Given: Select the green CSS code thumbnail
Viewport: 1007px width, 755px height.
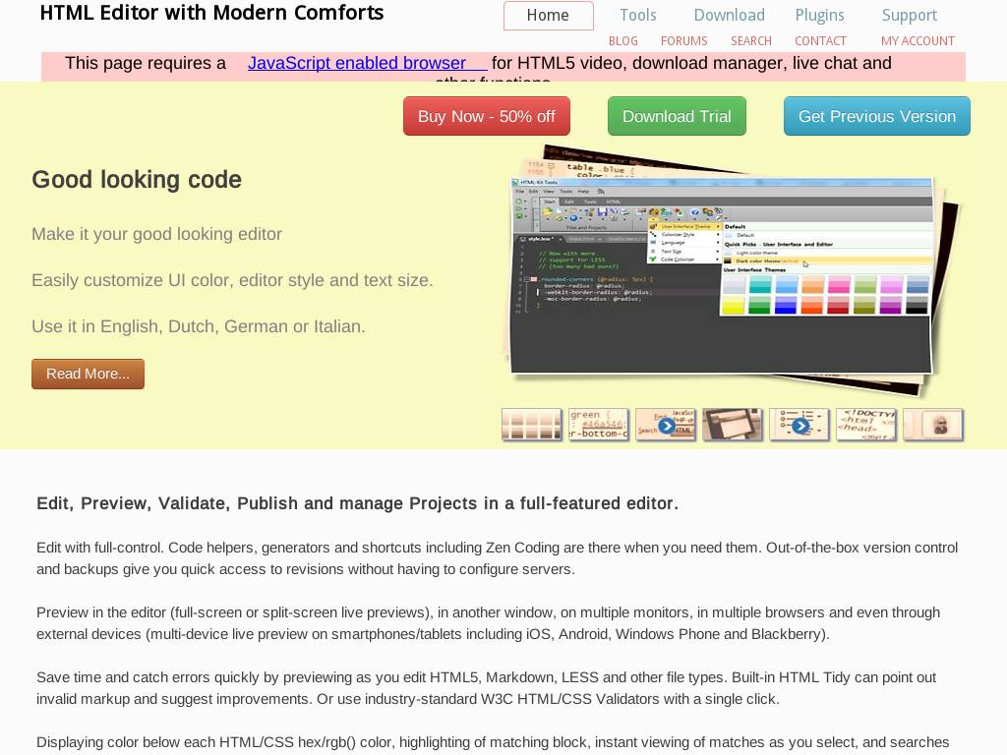Looking at the screenshot, I should pos(598,425).
